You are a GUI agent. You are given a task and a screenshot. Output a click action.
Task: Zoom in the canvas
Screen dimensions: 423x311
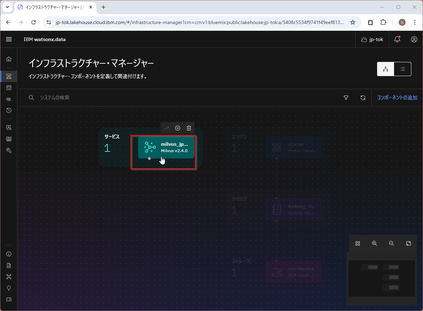tap(374, 244)
